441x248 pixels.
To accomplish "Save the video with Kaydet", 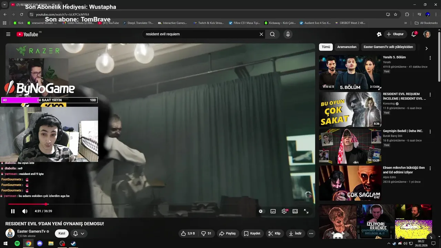I will tap(252, 233).
